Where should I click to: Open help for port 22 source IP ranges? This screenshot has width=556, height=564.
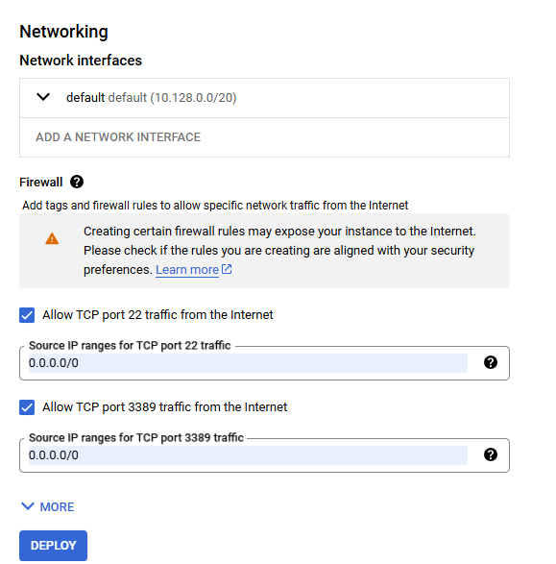[x=491, y=362]
